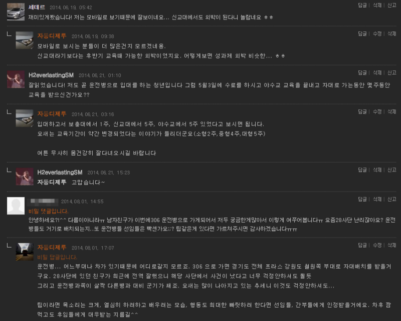Open the 자동디제루 username on the 09:38 reply
401x321 pixels.
(x=52, y=36)
